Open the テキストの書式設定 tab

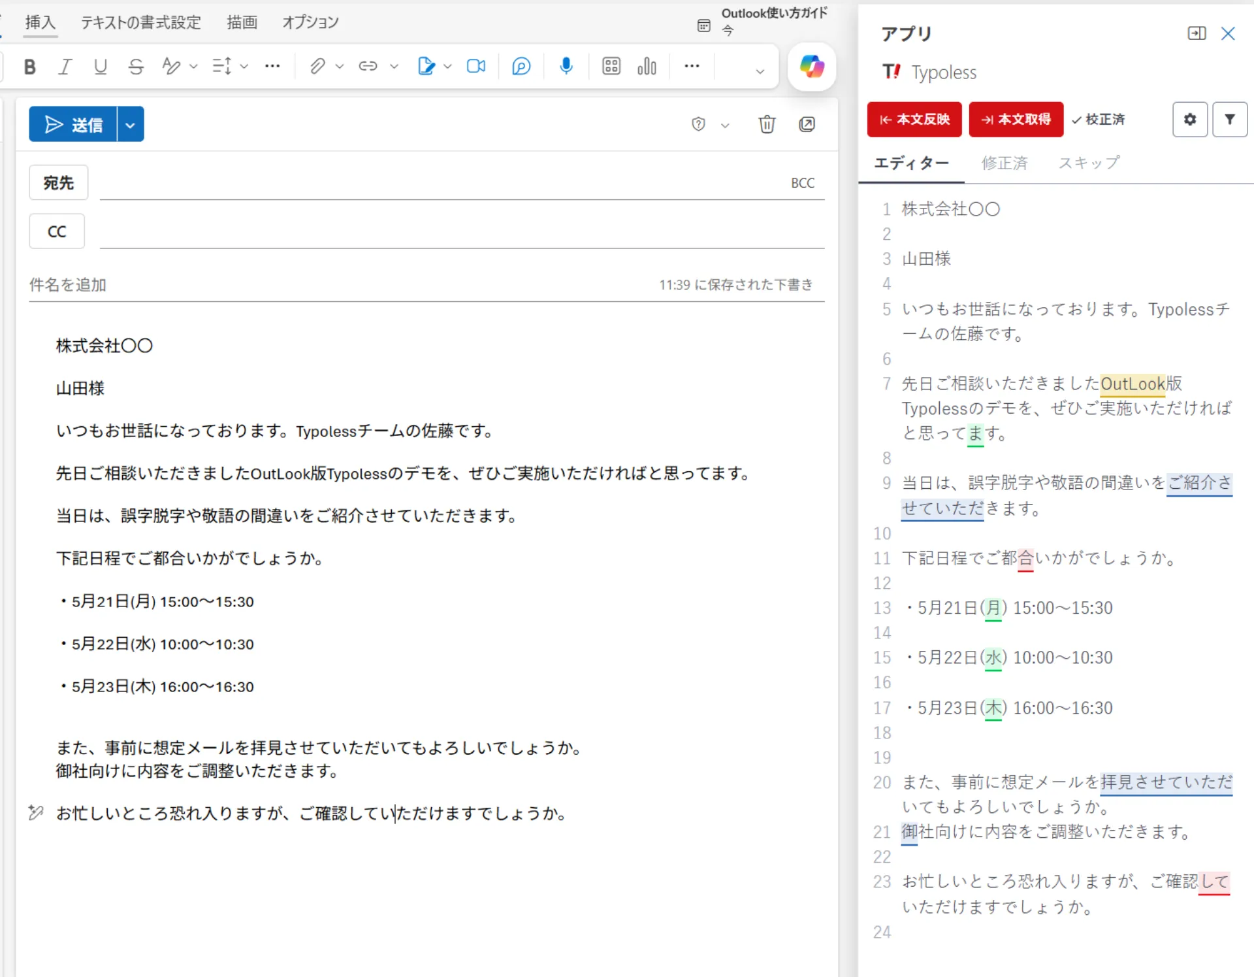pyautogui.click(x=141, y=22)
